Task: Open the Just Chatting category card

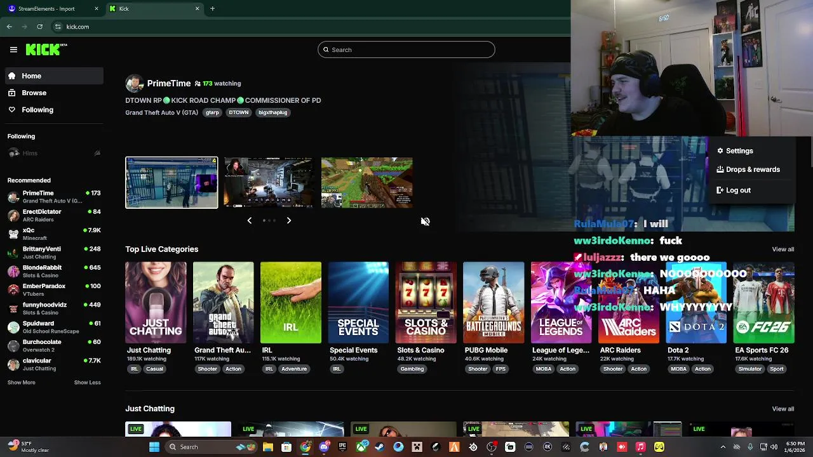Action: [156, 303]
